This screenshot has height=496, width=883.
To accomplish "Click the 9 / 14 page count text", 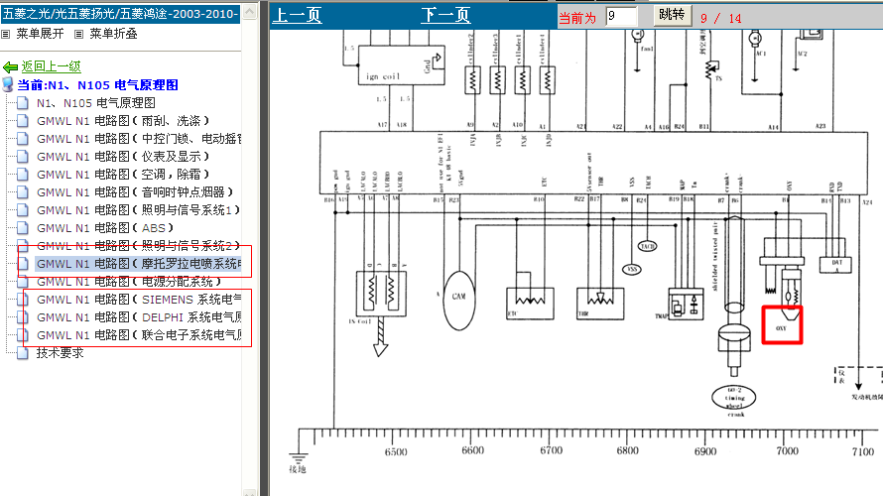I will [721, 19].
